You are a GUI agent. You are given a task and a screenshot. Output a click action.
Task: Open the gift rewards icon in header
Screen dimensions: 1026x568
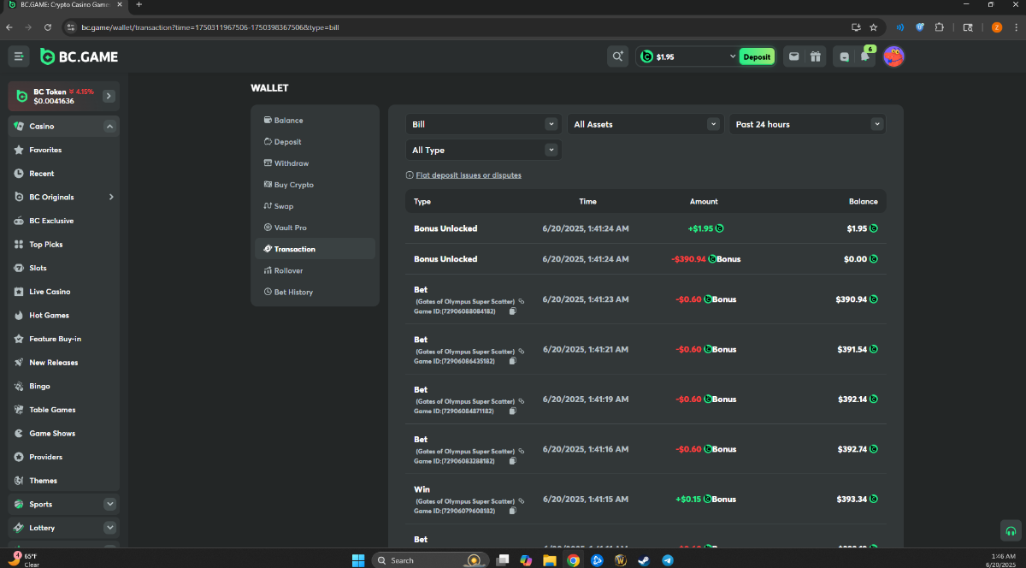(x=816, y=56)
